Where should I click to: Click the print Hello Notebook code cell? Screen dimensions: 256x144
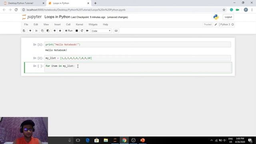coord(138,44)
